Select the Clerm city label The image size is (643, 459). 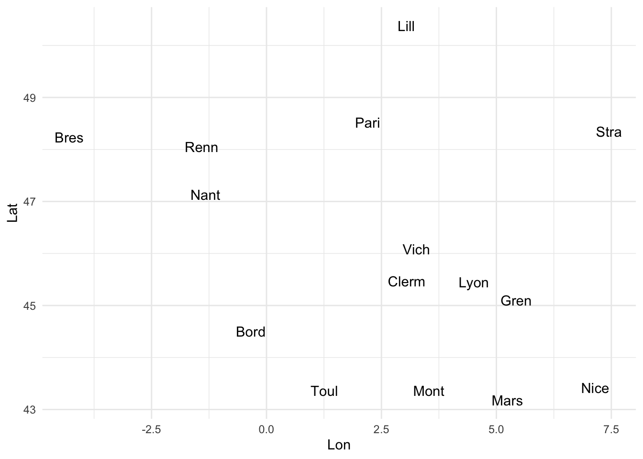click(406, 282)
